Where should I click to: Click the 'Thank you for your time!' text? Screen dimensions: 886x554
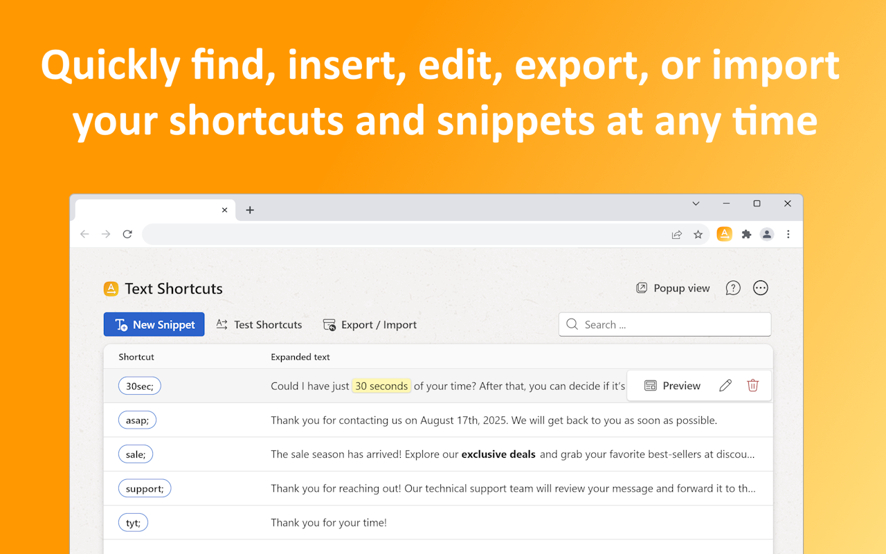pos(329,523)
